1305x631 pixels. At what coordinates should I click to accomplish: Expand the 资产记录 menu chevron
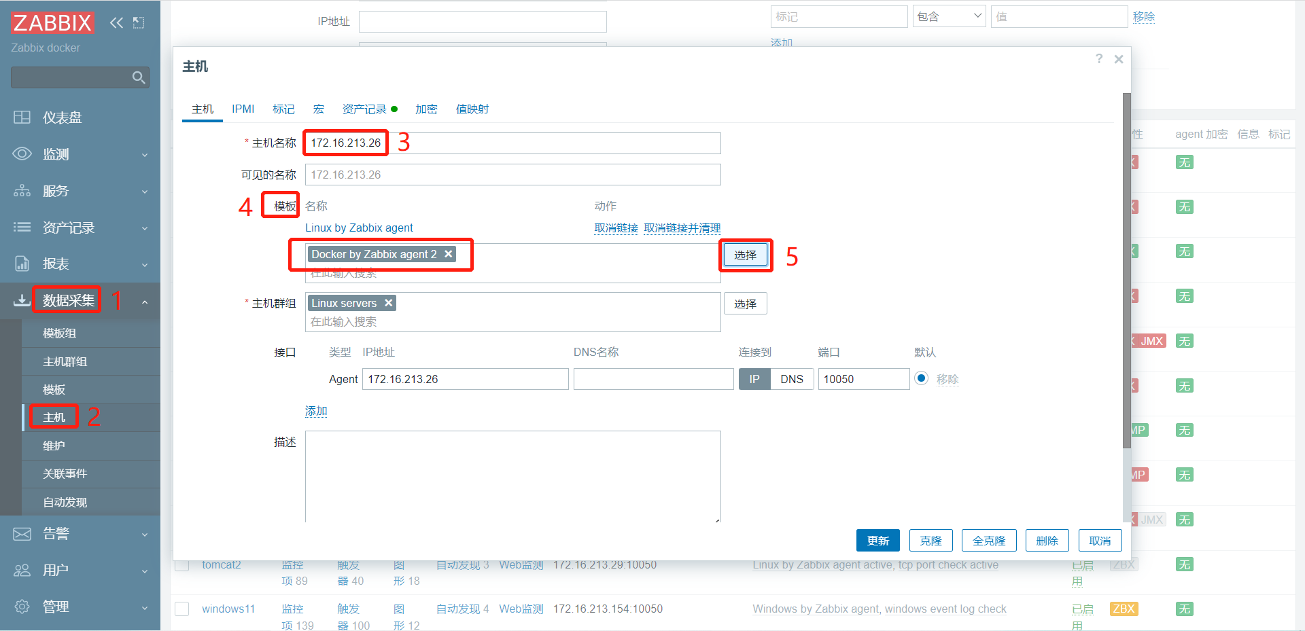(x=145, y=228)
